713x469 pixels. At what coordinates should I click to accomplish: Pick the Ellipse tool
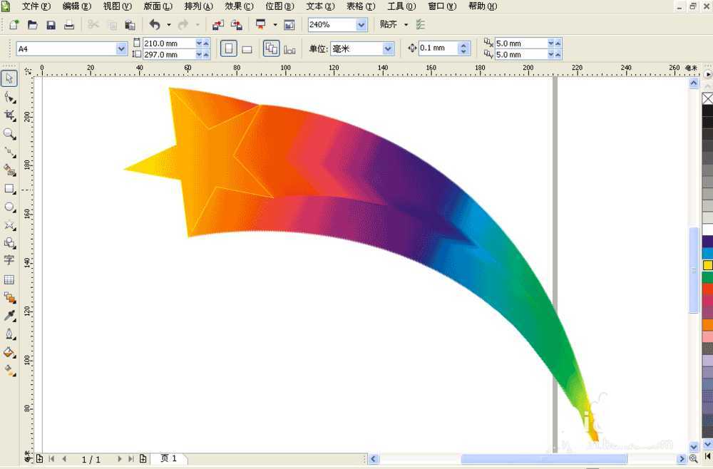(9, 207)
